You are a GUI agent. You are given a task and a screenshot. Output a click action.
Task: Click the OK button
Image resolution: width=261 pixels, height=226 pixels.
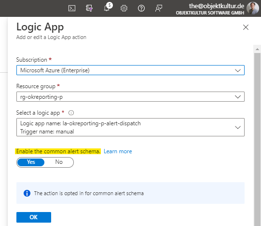point(34,217)
